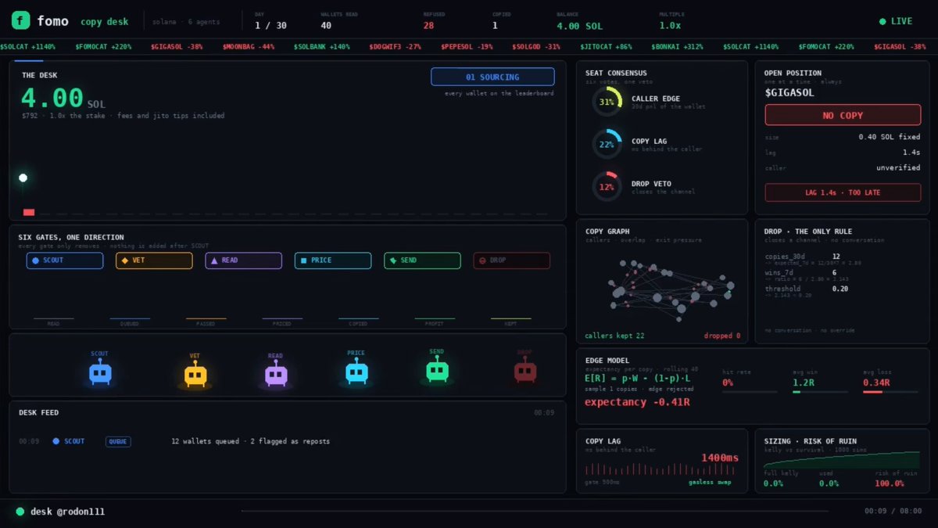Click the dimmed DROP gate pill
This screenshot has height=528, width=938.
pyautogui.click(x=512, y=260)
